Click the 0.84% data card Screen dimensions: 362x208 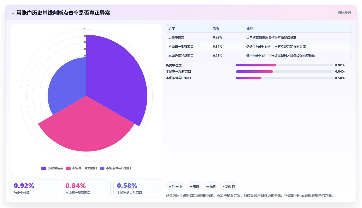click(x=86, y=188)
